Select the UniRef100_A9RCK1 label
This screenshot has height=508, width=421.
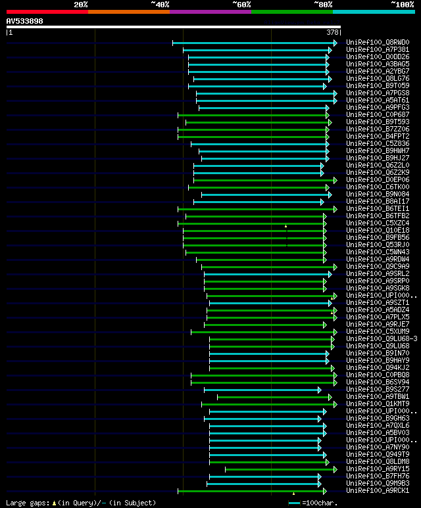(x=378, y=491)
